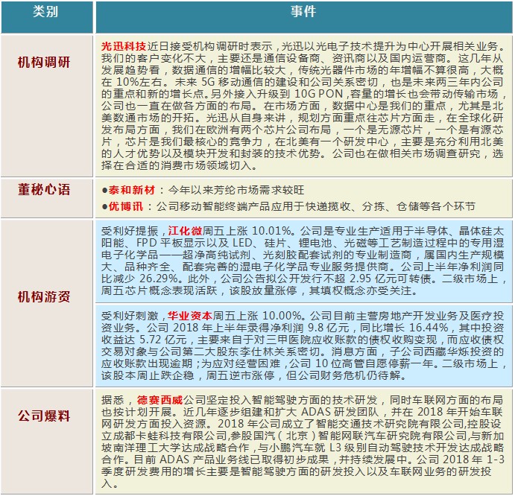Click text 成都卡蛙科技有限公司

point(170,436)
